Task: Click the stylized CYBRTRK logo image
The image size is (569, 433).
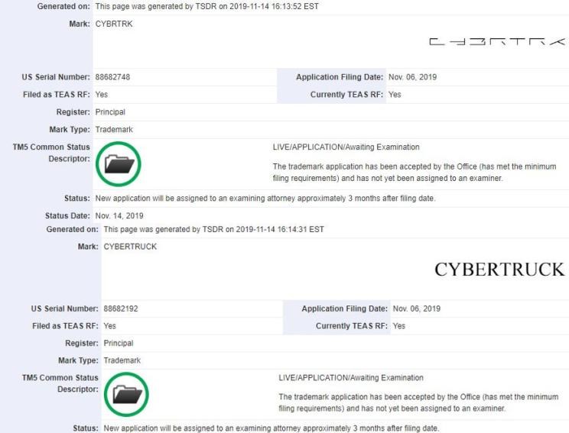Action: [498, 42]
